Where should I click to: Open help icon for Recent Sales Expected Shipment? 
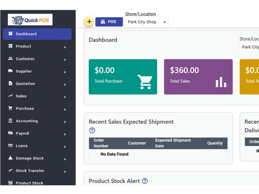[x=92, y=130]
